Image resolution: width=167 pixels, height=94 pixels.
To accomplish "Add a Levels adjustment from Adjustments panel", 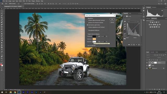I will [x=152, y=22].
